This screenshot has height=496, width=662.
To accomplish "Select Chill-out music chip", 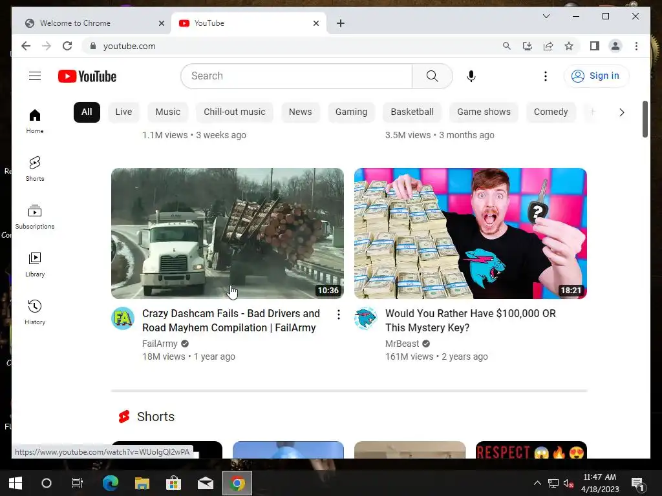I will coord(234,112).
